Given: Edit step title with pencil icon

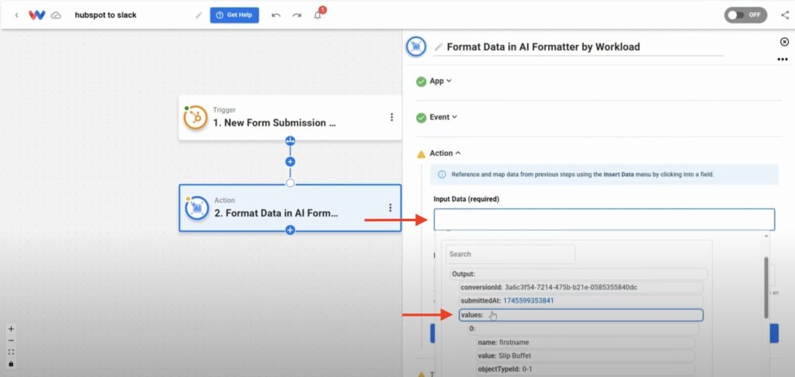Looking at the screenshot, I should tap(439, 47).
